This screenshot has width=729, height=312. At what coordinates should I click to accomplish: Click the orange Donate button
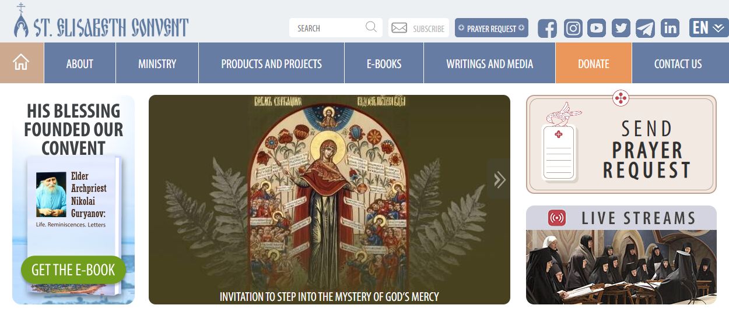pyautogui.click(x=594, y=63)
